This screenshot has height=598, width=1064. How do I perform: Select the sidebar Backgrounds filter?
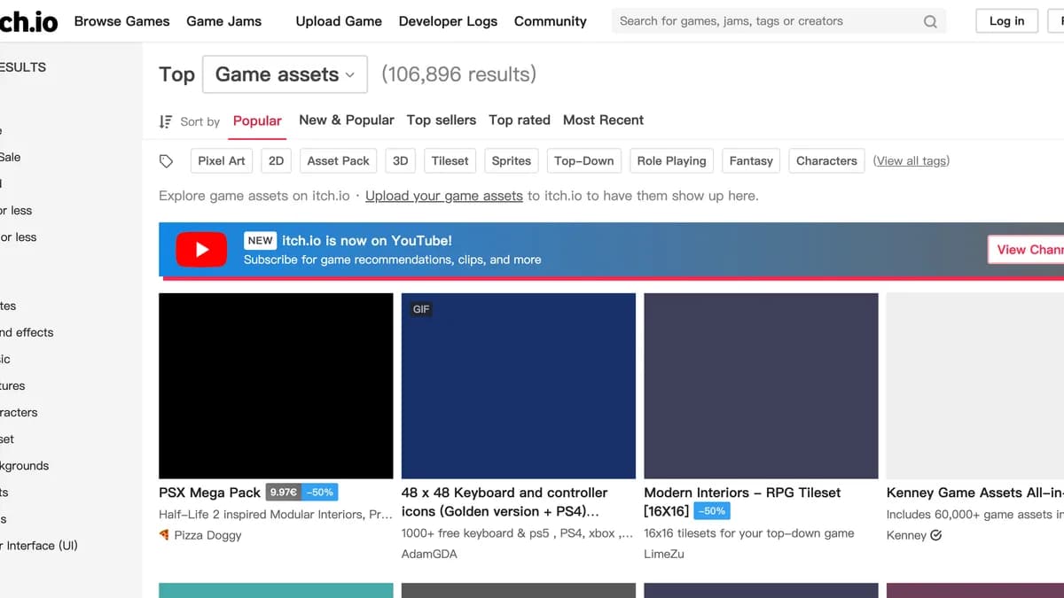(24, 465)
